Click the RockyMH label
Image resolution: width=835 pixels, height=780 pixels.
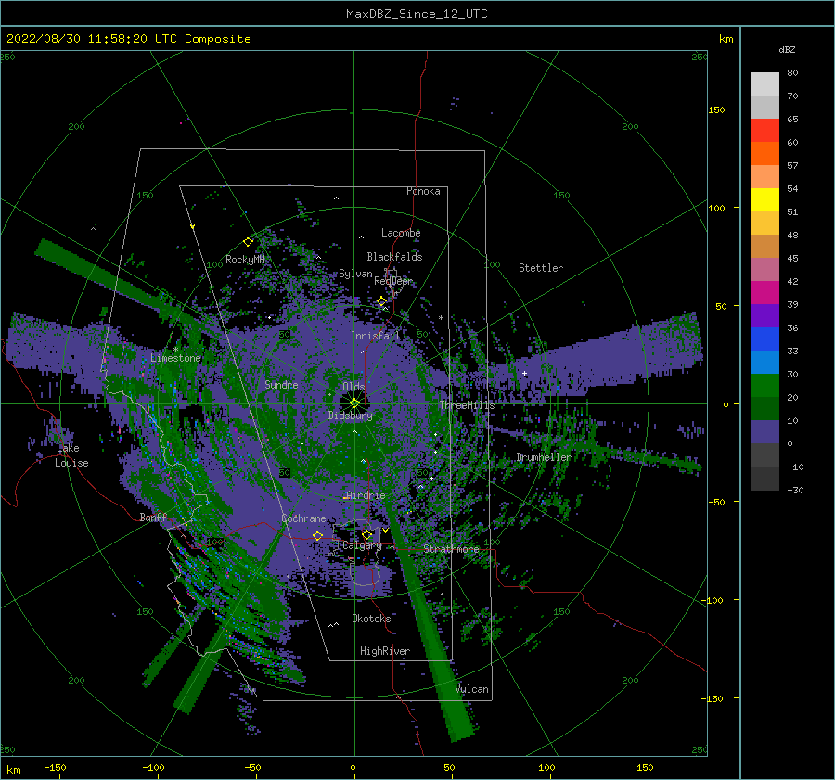pos(245,260)
